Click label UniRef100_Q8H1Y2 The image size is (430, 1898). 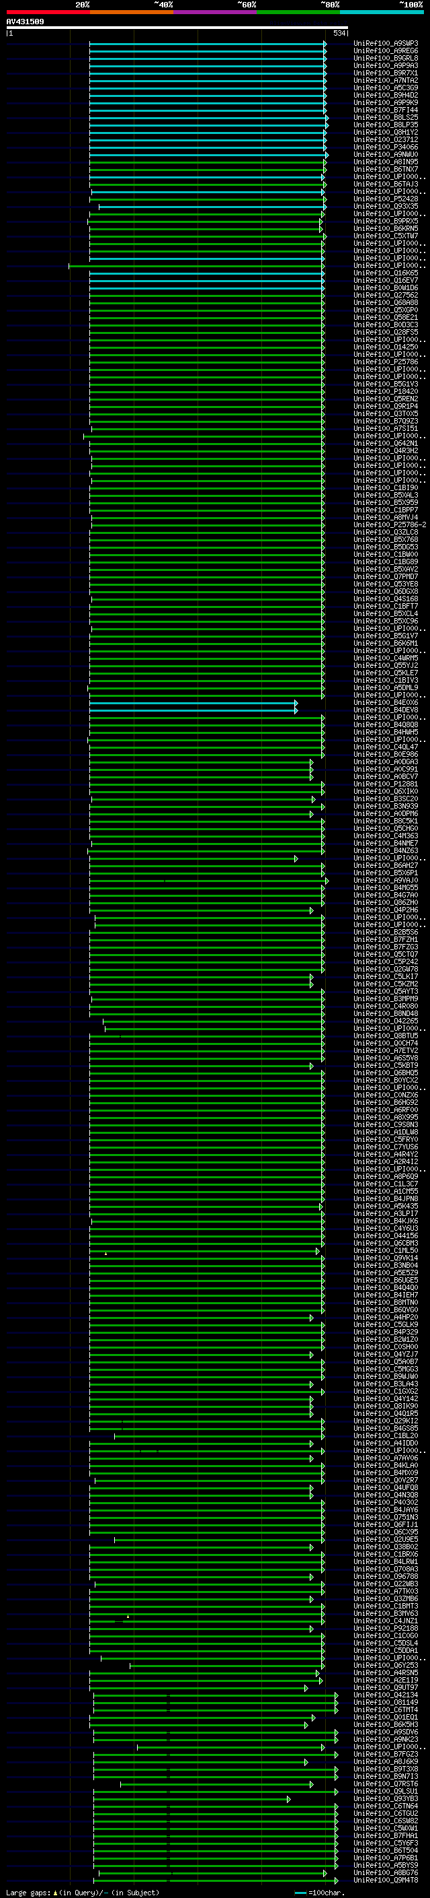coord(386,133)
